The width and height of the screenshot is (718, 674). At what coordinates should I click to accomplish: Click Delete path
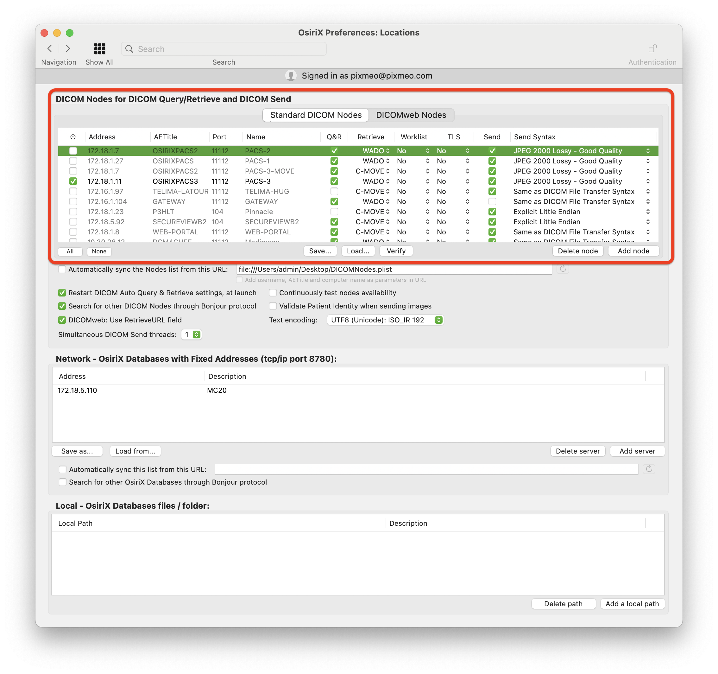tap(563, 604)
